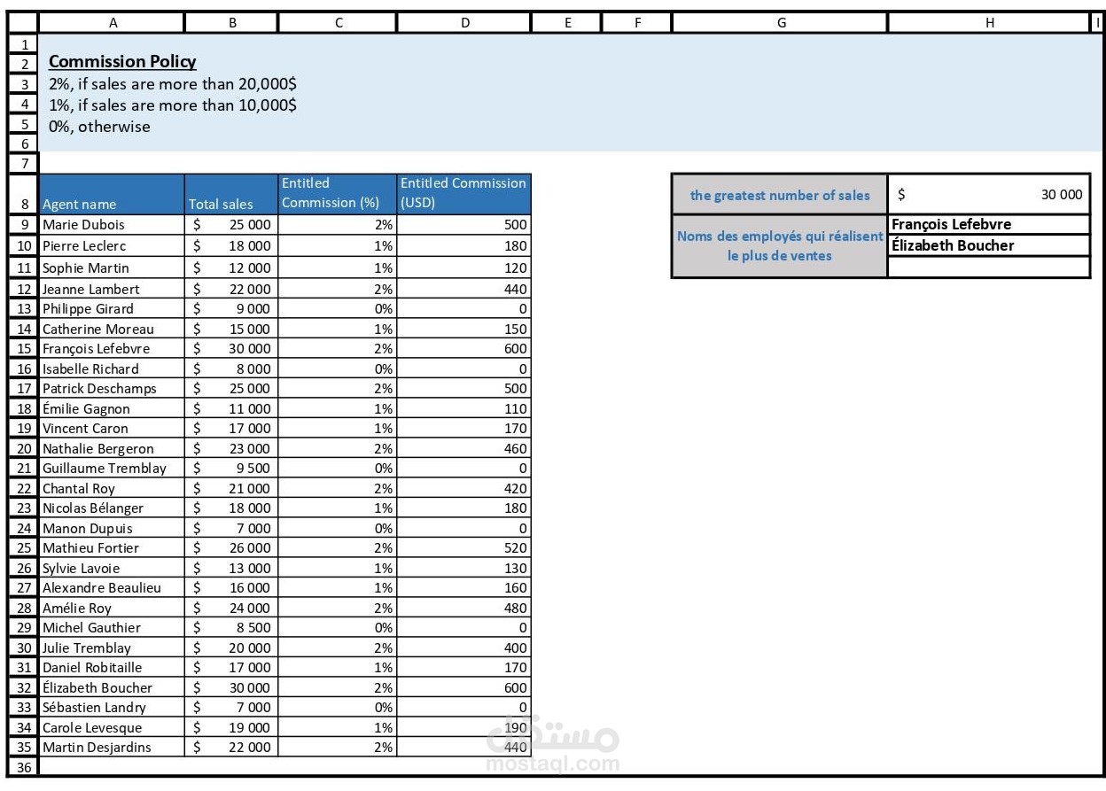Click Sophie Martin's total sales 12 000
The height and width of the screenshot is (791, 1106).
[232, 268]
